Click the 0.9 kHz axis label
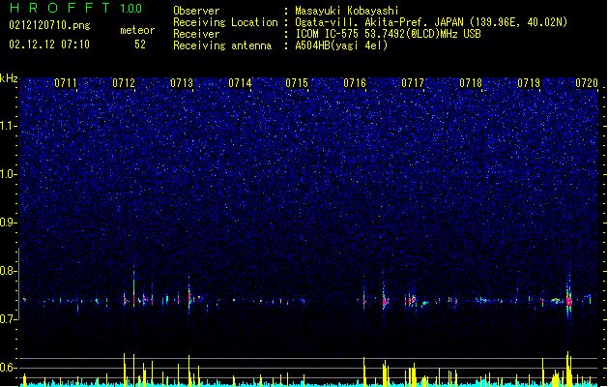Image resolution: width=608 pixels, height=387 pixels. (x=9, y=223)
